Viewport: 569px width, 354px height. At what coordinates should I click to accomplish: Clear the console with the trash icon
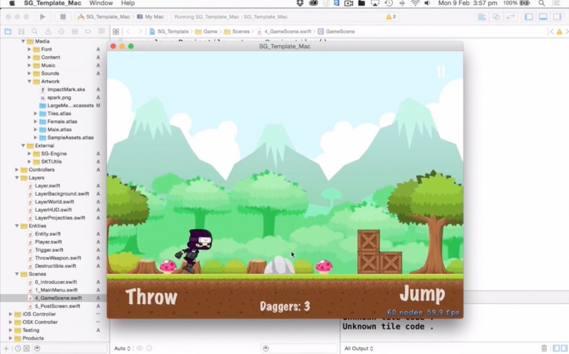(x=543, y=348)
